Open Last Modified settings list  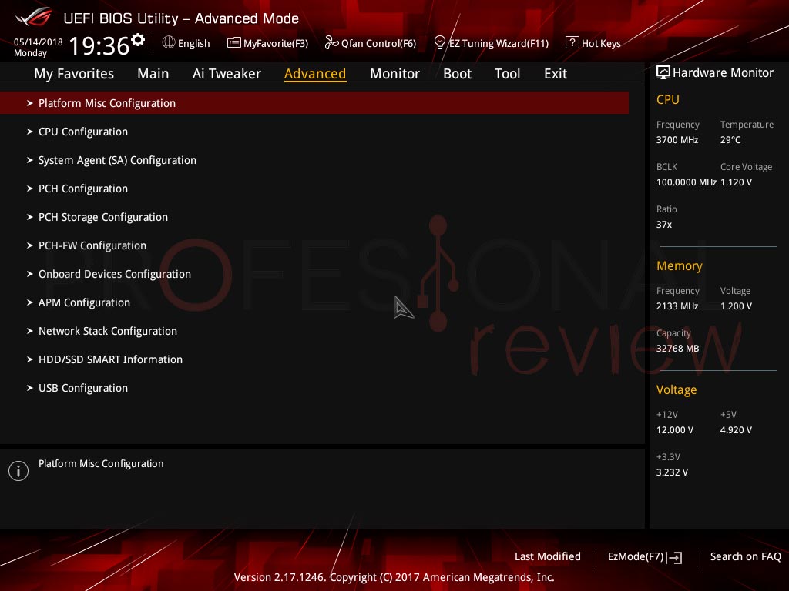pos(548,557)
